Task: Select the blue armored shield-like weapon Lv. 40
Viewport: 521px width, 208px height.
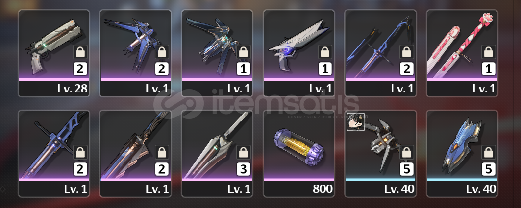Action: [x=462, y=154]
